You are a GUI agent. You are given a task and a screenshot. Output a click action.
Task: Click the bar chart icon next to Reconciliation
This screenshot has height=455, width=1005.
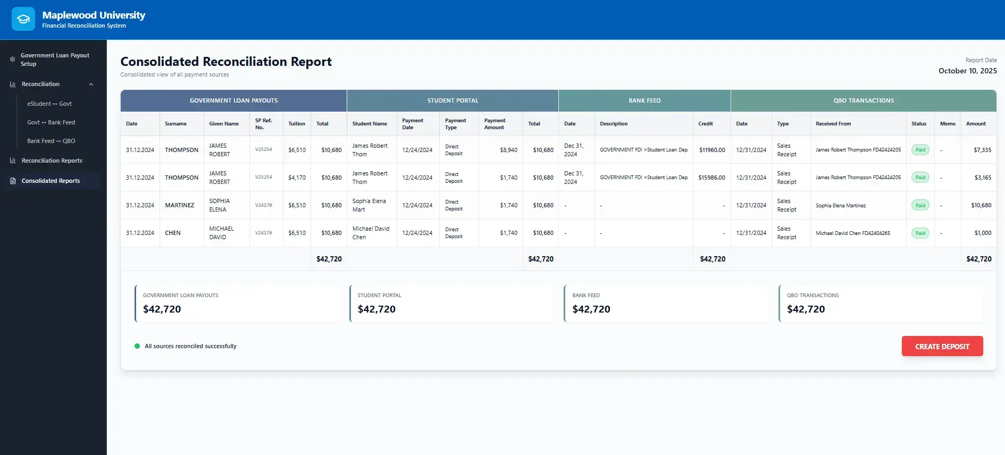click(x=13, y=84)
